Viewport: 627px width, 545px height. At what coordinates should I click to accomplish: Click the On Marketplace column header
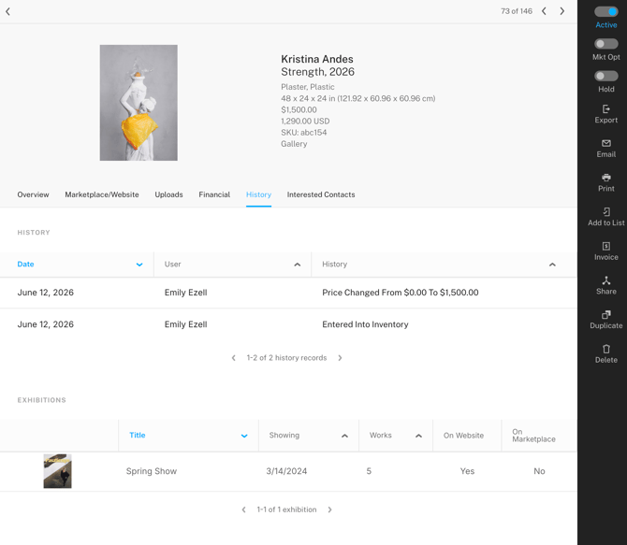533,436
